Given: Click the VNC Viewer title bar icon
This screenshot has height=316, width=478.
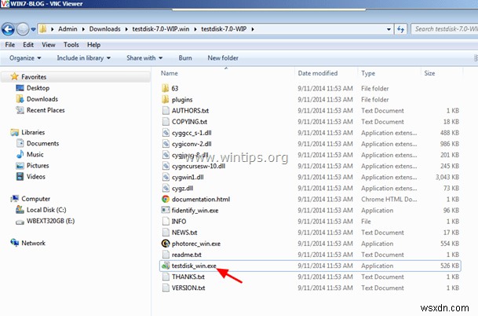Looking at the screenshot, I should 5,4.
